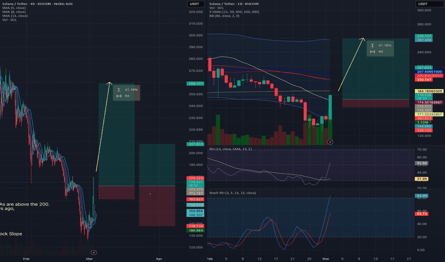Select the SMA (13, close) indicator legend
This screenshot has height=262, width=445.
(15, 16)
